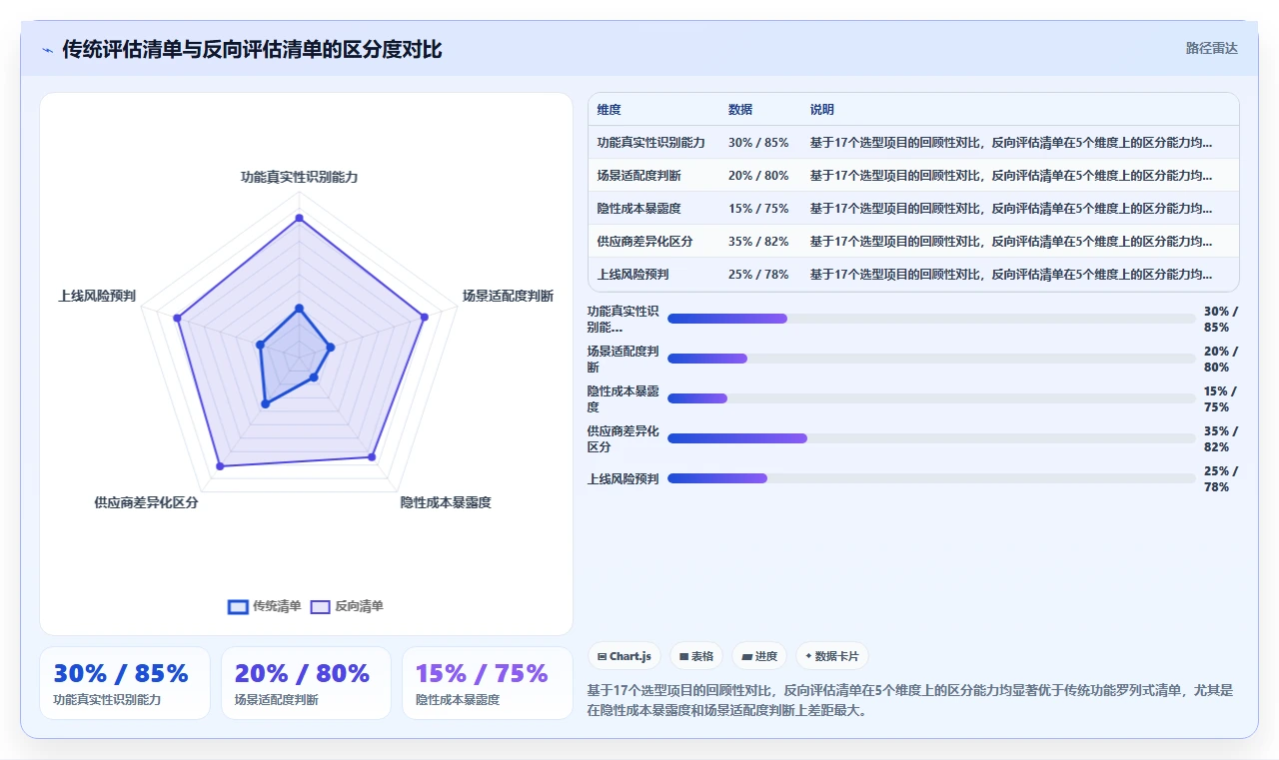Click the 15% / 75% table cell
The height and width of the screenshot is (760, 1279).
pyautogui.click(x=758, y=209)
